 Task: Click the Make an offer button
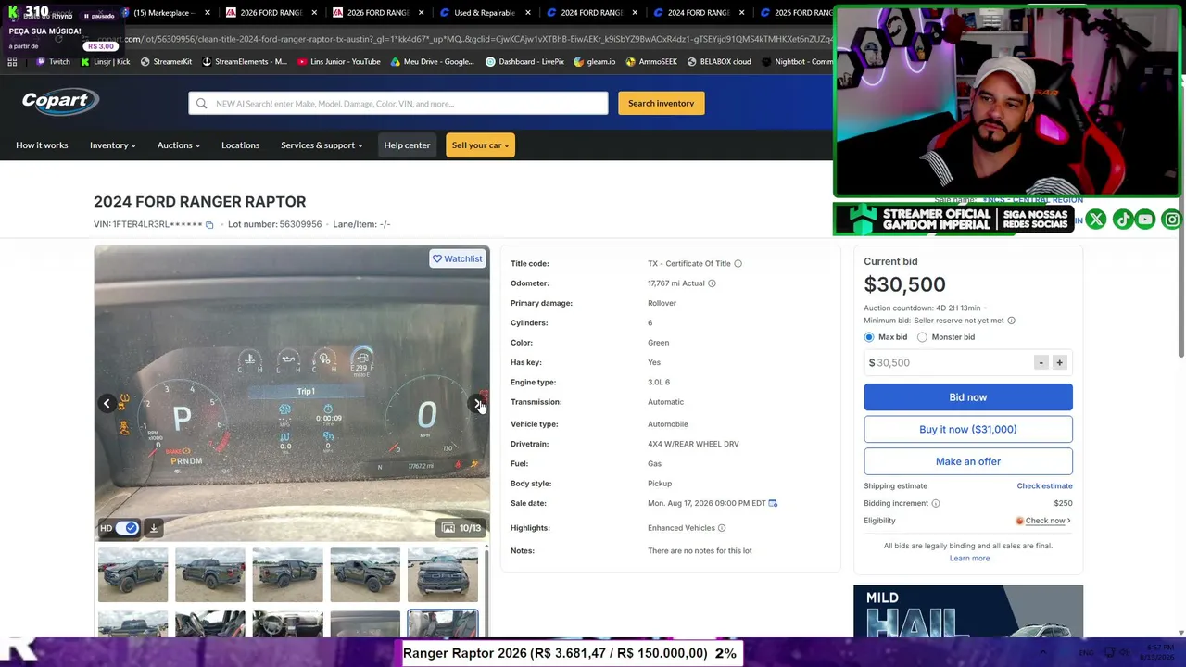pos(968,461)
